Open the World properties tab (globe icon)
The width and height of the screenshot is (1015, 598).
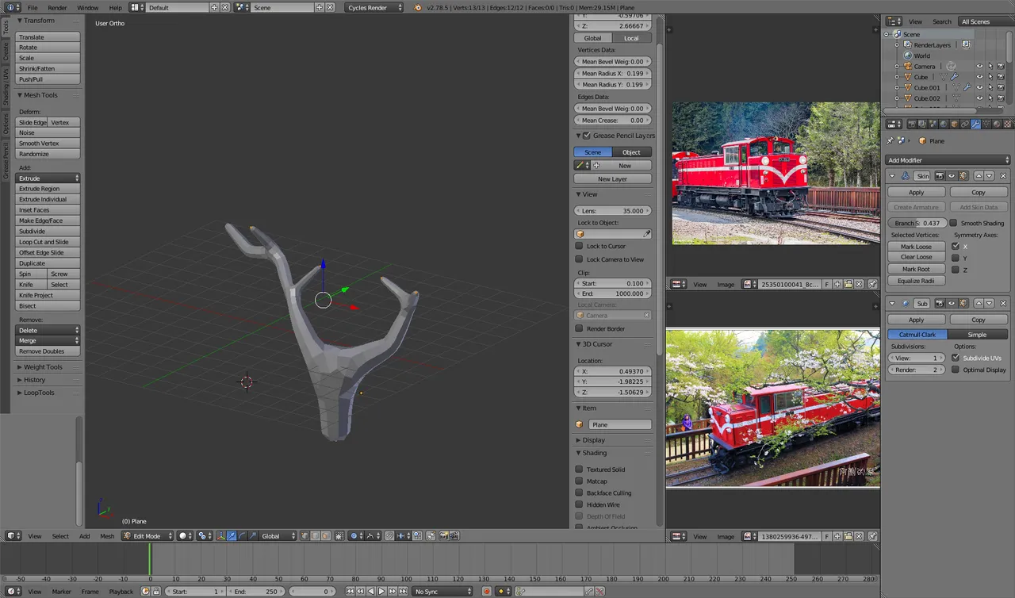pos(944,124)
